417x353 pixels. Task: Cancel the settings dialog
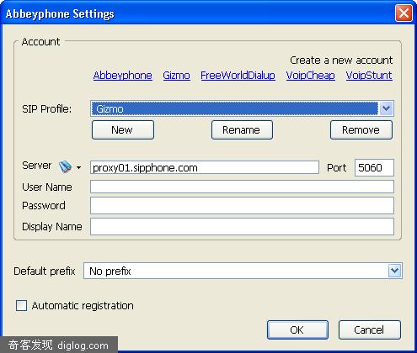tap(369, 329)
